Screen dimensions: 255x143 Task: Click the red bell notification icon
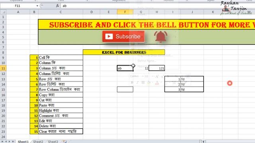(x=161, y=37)
